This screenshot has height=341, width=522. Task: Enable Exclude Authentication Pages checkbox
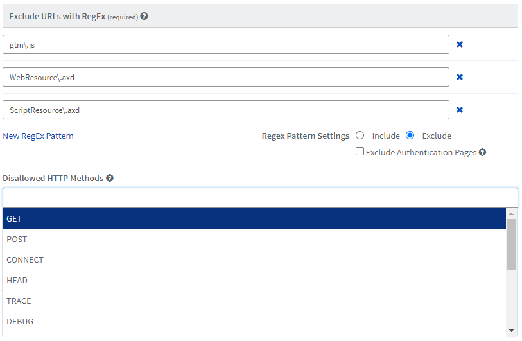click(360, 152)
